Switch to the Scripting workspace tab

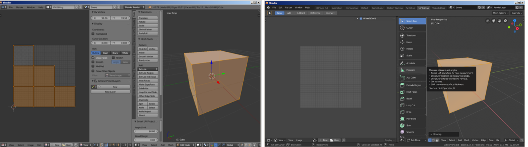tap(411, 7)
